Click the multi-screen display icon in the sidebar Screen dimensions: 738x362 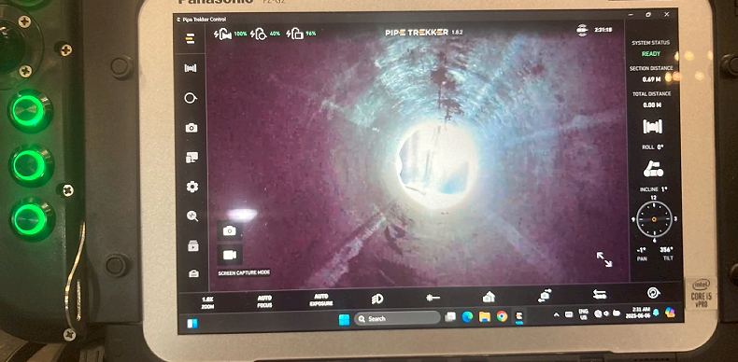tap(192, 158)
